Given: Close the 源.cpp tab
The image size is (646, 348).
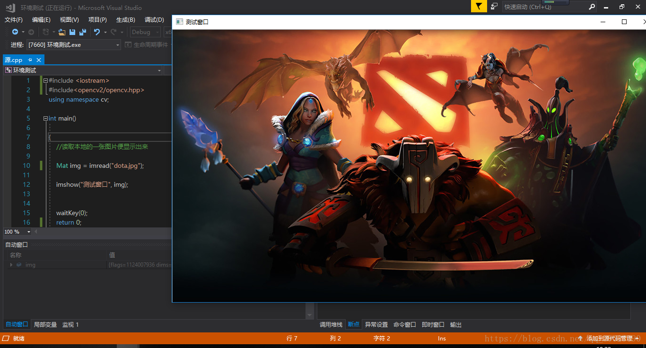Looking at the screenshot, I should tap(39, 60).
